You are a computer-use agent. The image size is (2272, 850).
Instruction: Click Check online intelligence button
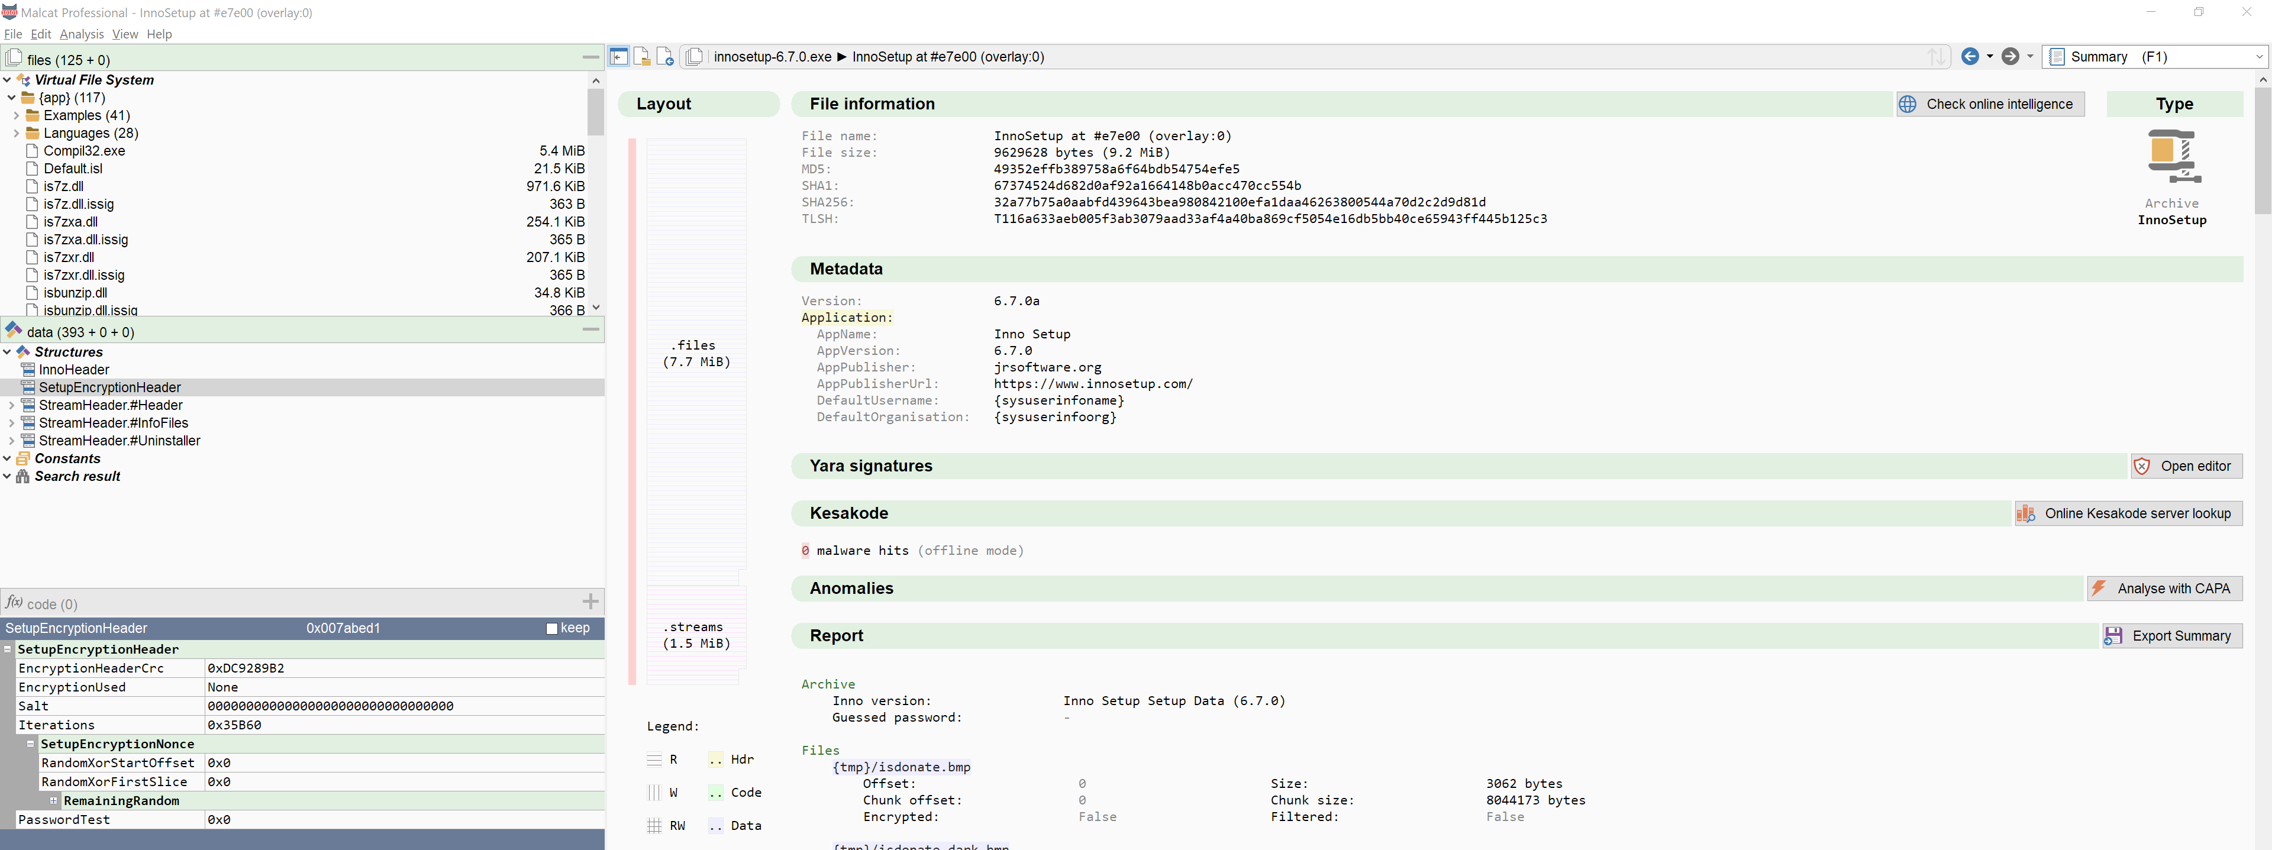(x=1990, y=104)
